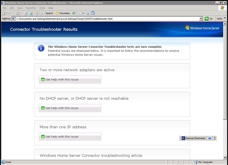Click the History toolbar icon
228x165 pixels.
[74, 14]
